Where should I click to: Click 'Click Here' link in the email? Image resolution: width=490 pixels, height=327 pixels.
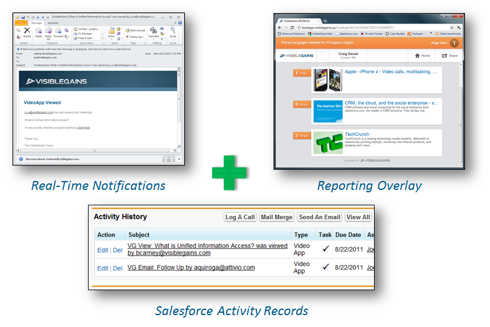(x=83, y=128)
